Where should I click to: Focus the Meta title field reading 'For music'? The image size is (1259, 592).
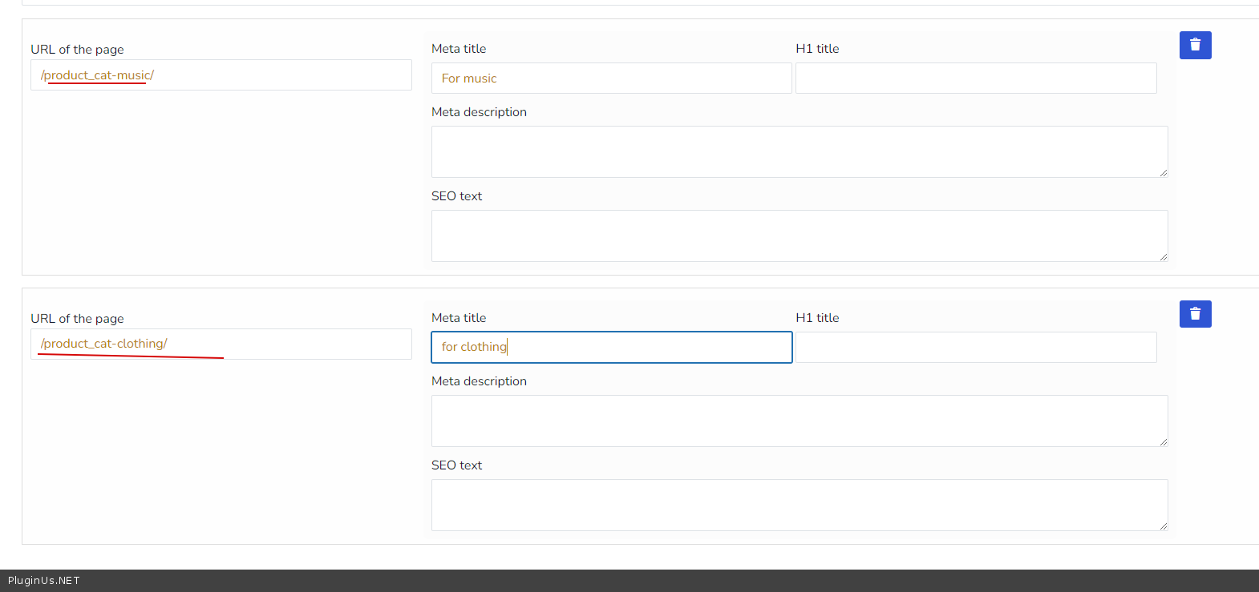click(x=611, y=79)
